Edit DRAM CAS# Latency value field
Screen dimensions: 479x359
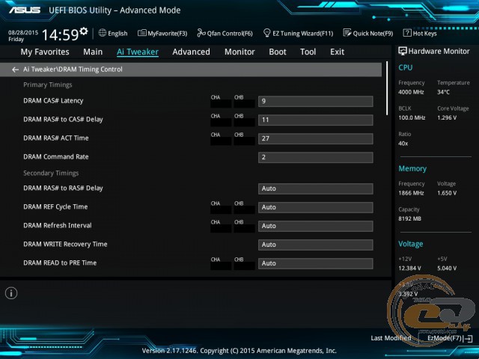(x=316, y=102)
